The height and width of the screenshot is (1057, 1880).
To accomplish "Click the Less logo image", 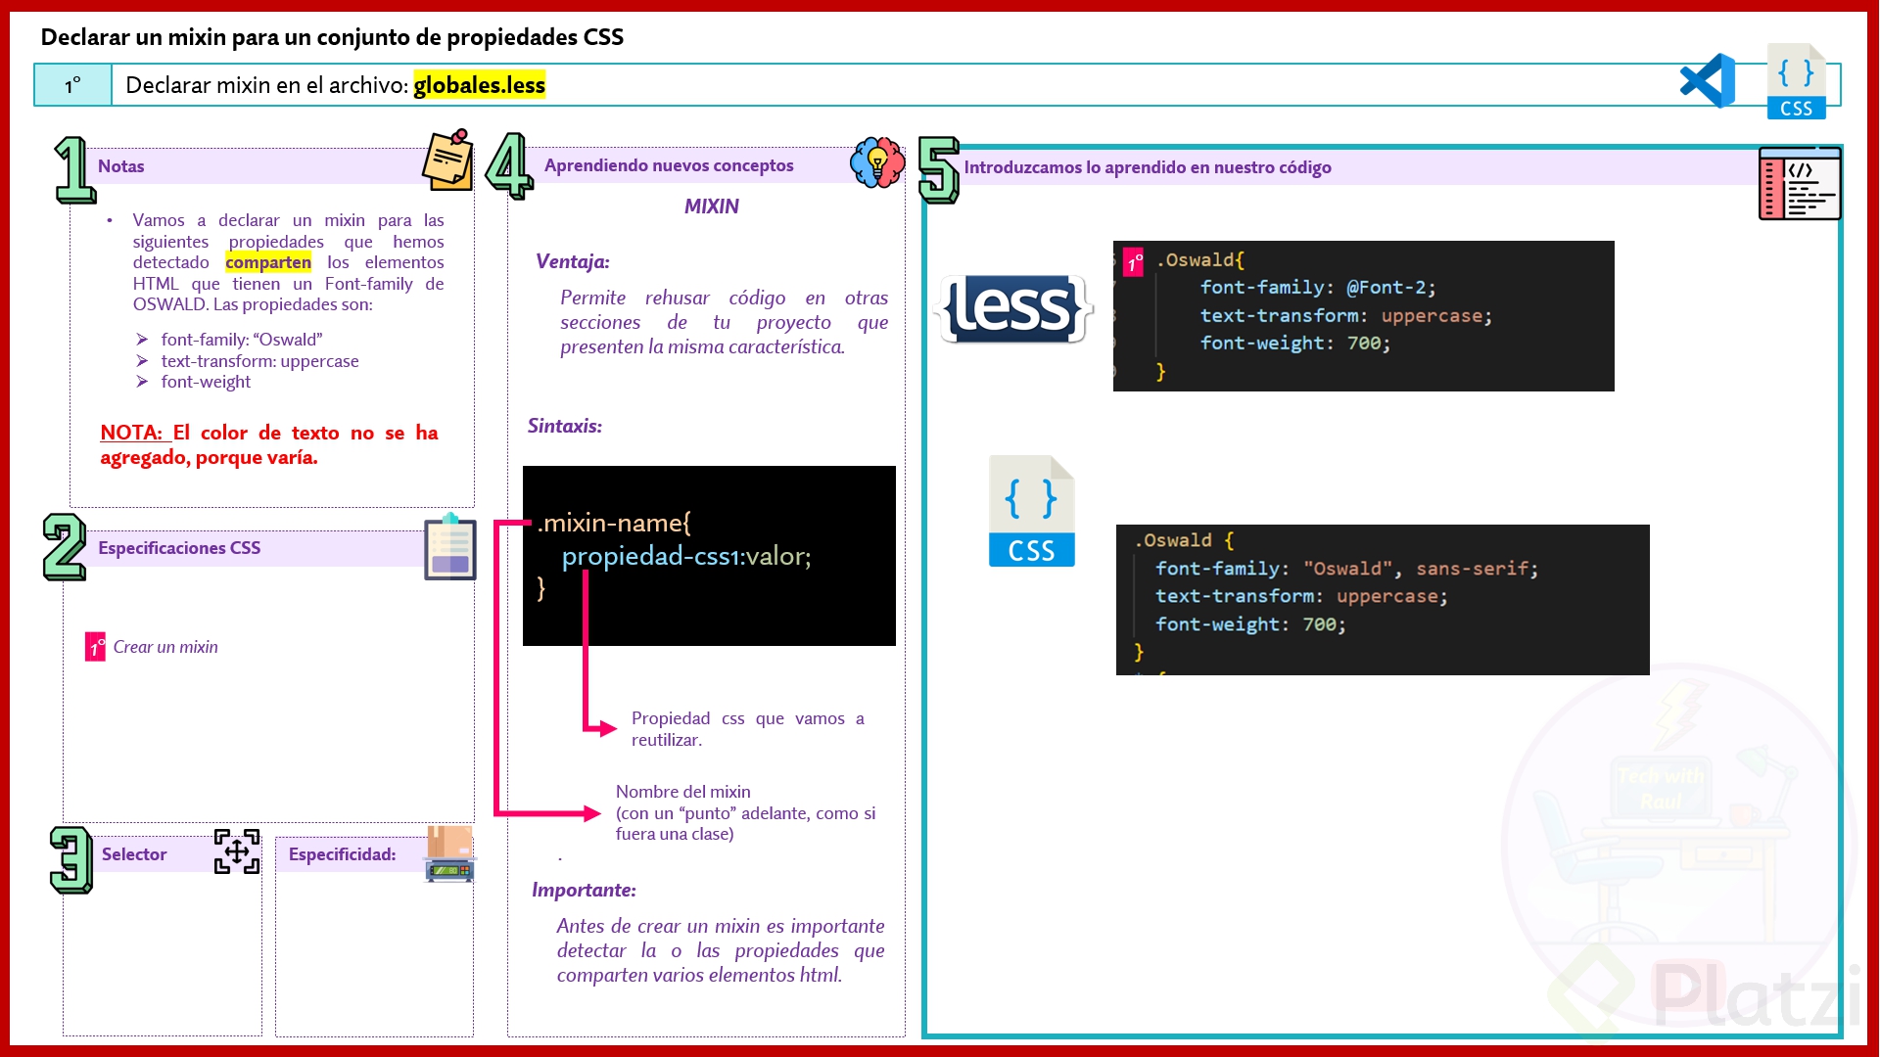I will (x=1013, y=309).
